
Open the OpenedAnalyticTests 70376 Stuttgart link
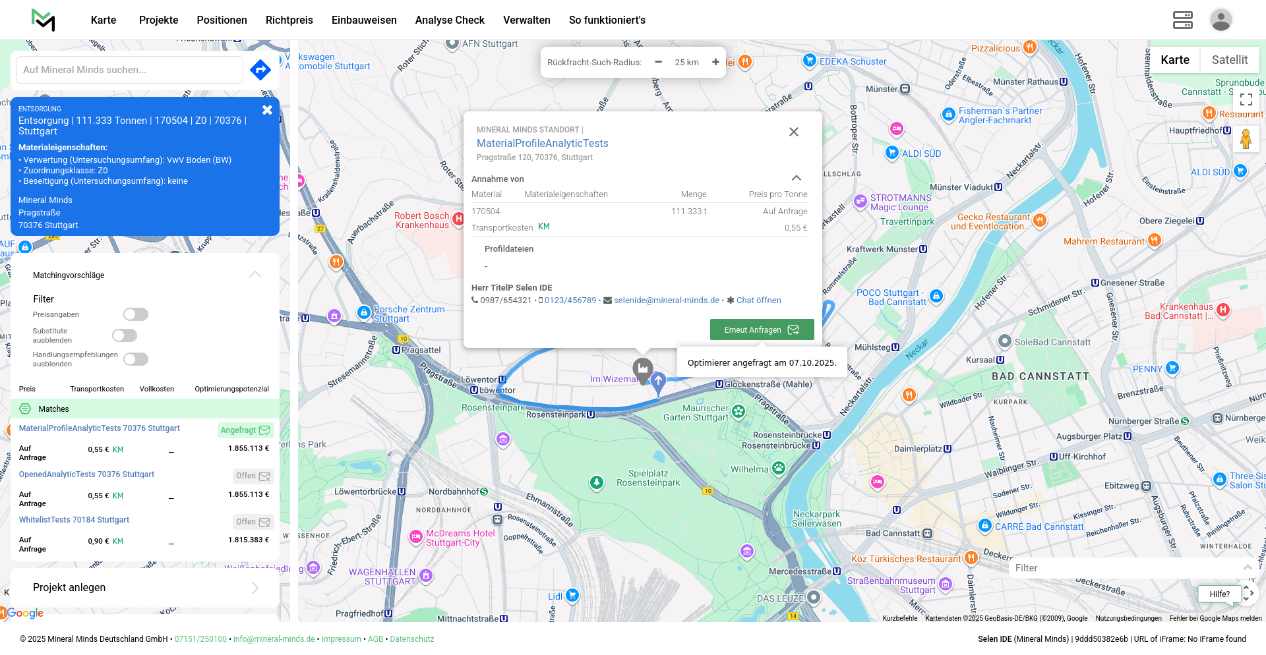tap(86, 474)
